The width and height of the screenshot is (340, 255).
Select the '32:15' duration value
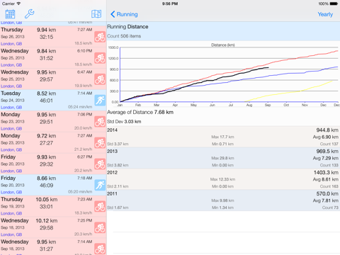click(x=47, y=37)
